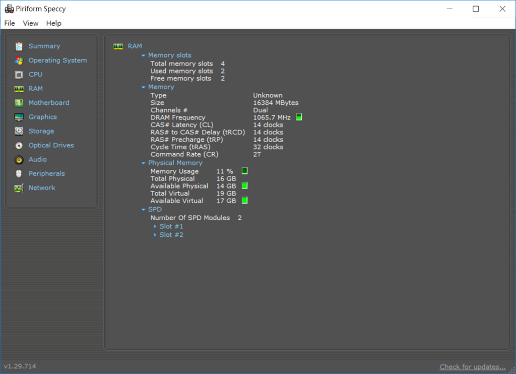Click the RAM label in the sidebar
Screen dimensions: 516x374
point(36,89)
